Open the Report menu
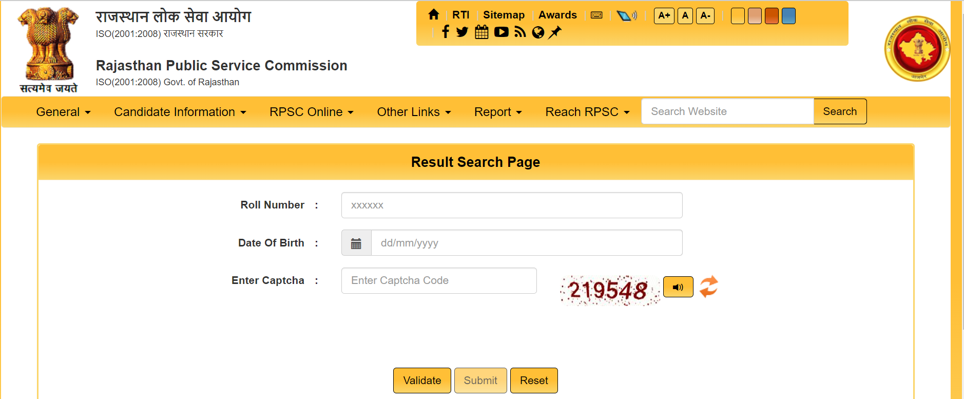Viewport: 964px width, 399px height. 497,112
